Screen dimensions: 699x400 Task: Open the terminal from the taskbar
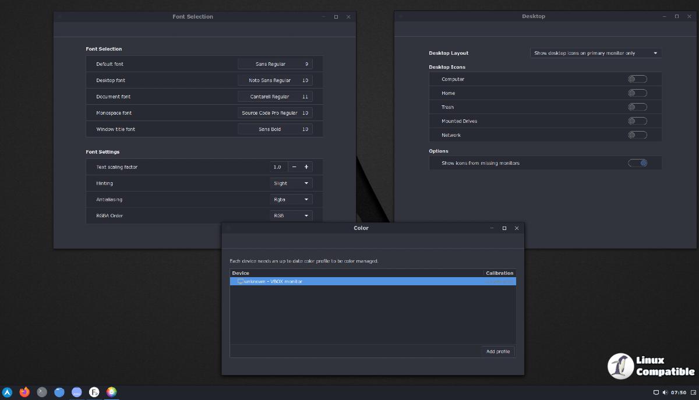[x=42, y=392]
